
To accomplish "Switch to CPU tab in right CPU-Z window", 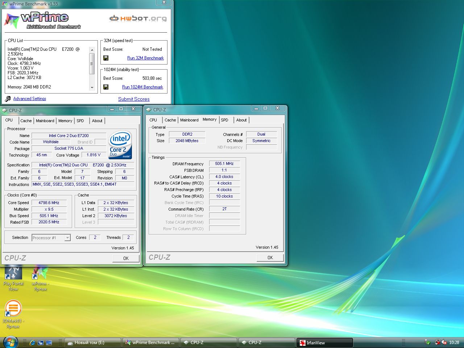I will click(x=153, y=120).
